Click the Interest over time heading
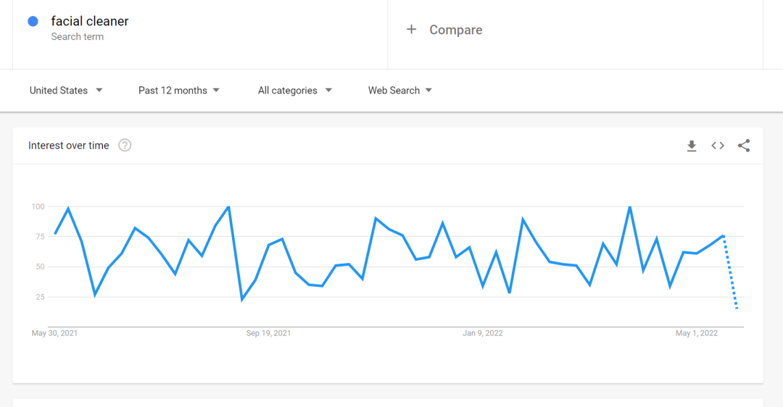The width and height of the screenshot is (783, 407). pos(68,146)
